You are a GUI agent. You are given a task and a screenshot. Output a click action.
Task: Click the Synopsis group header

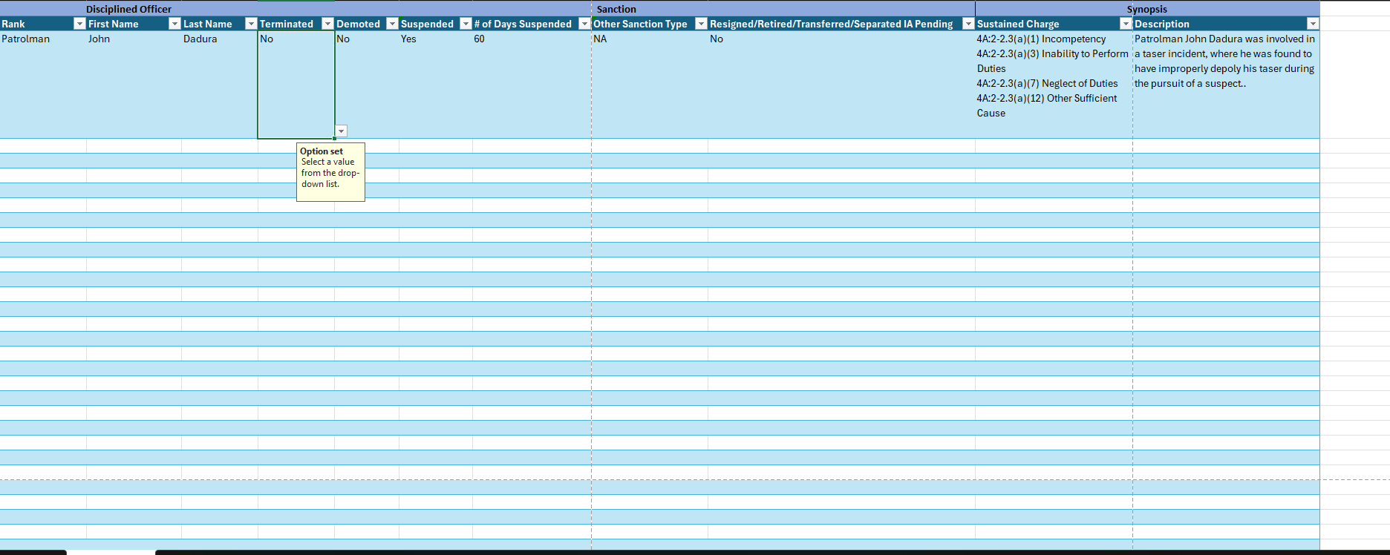click(x=1147, y=9)
